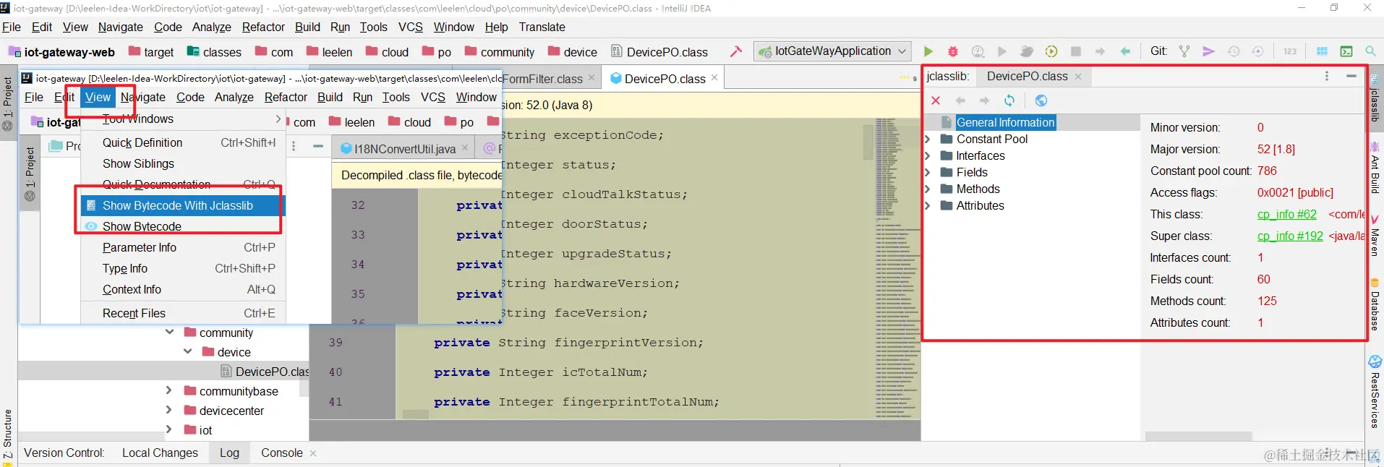
Task: Click the grey Stop square icon
Action: (x=1076, y=51)
